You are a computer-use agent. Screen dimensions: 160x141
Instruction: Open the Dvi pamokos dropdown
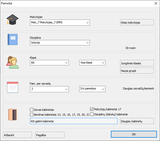[x=92, y=89]
